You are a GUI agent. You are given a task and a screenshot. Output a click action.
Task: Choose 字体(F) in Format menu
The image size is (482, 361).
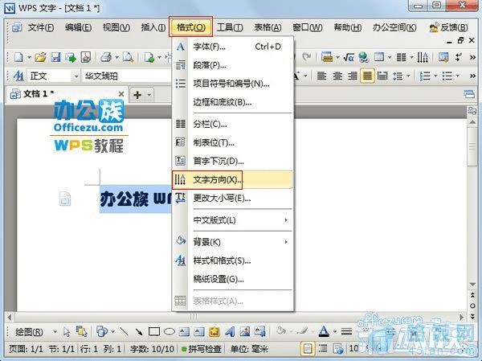[232, 47]
